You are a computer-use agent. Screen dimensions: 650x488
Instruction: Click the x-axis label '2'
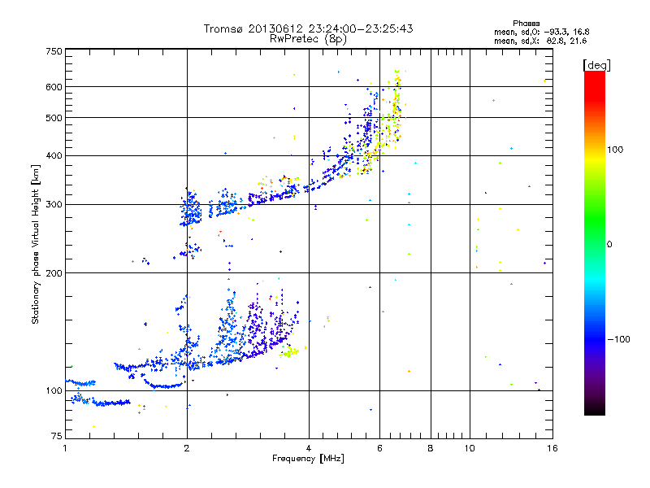pos(187,448)
